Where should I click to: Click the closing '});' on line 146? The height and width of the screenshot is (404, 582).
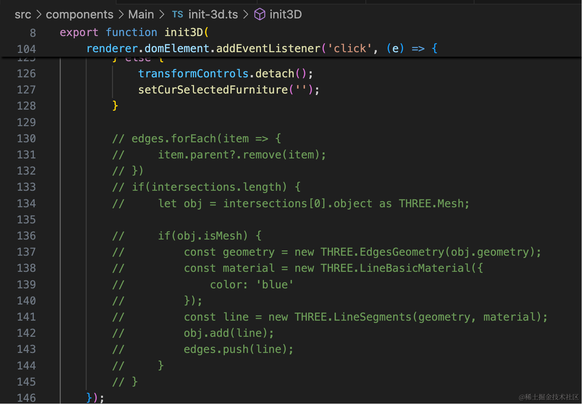(95, 398)
